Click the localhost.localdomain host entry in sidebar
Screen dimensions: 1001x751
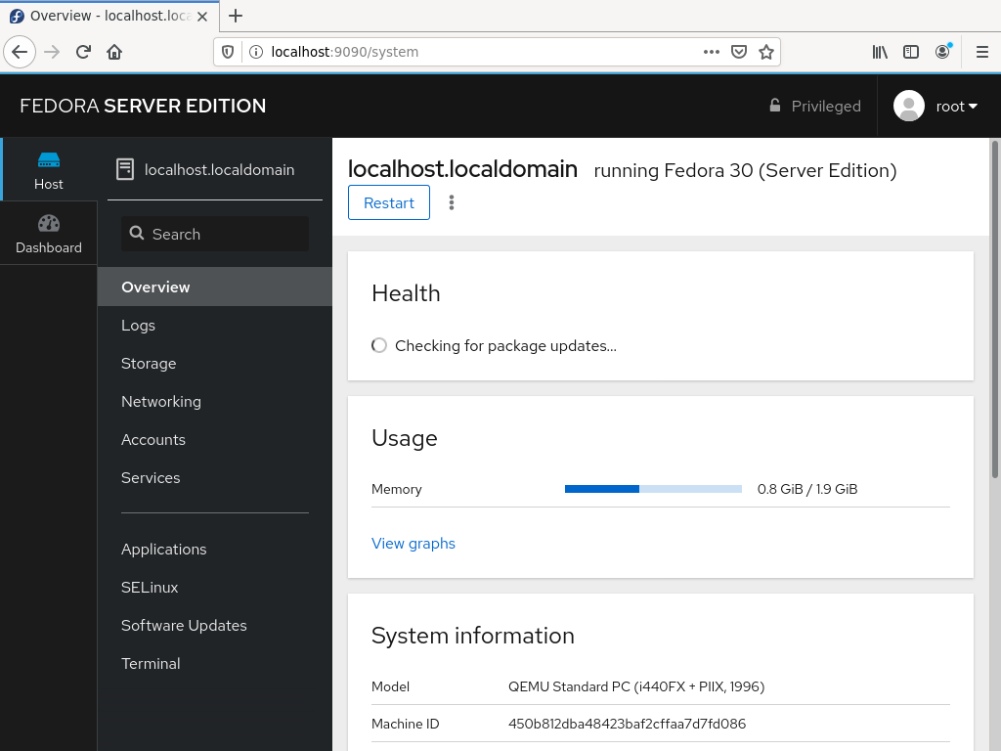[x=214, y=169]
